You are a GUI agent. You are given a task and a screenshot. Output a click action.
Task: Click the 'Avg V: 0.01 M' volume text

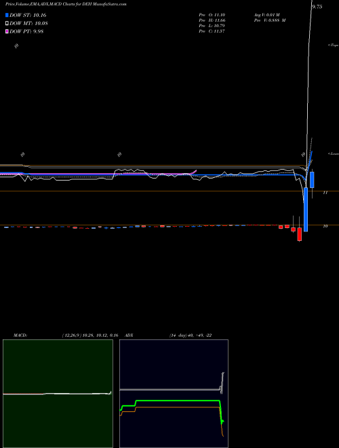pos(267,14)
